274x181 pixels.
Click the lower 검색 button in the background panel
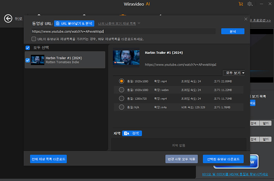254,139
